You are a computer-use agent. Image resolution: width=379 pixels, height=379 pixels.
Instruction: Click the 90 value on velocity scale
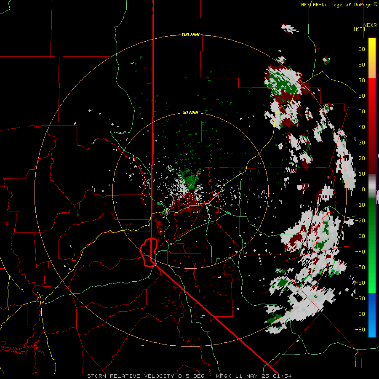click(362, 49)
